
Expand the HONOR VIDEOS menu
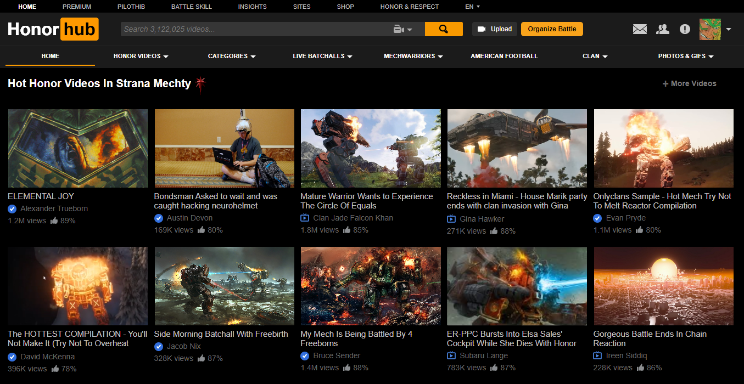141,56
